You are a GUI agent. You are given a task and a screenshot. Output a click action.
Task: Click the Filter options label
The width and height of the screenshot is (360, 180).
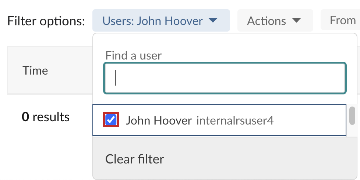tap(46, 21)
